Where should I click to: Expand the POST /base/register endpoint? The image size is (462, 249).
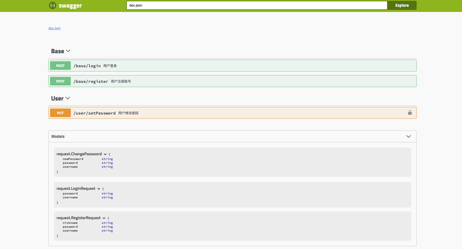coord(232,81)
